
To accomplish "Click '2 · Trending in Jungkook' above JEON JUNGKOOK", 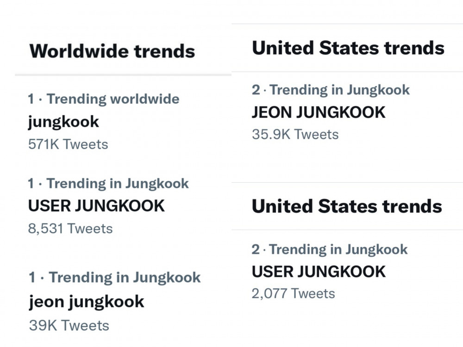I will [x=331, y=90].
